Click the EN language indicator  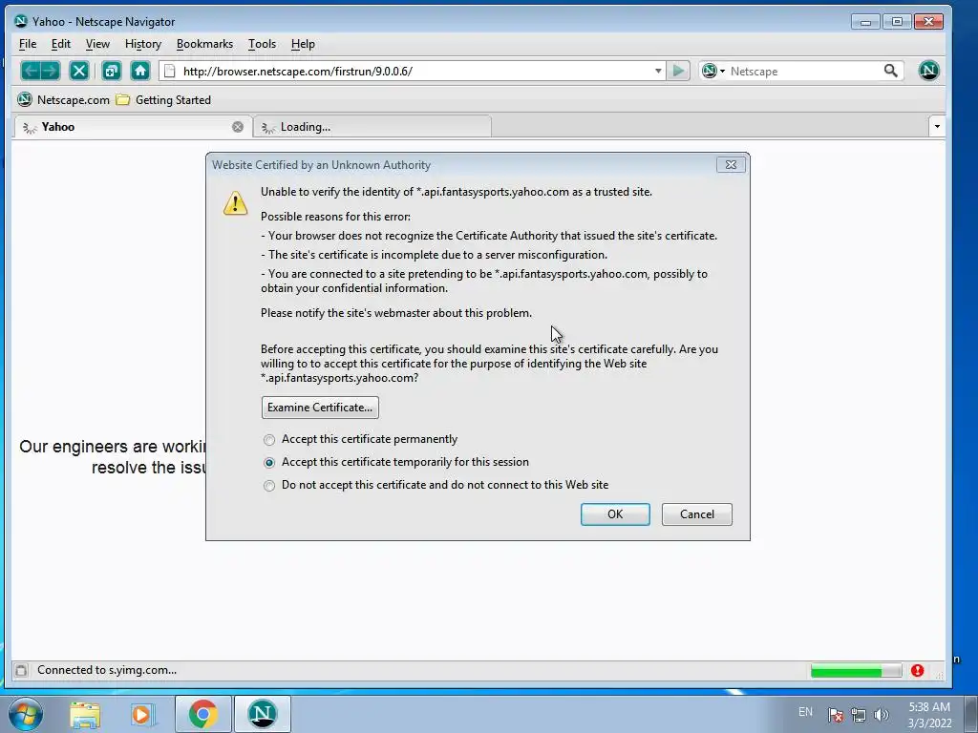pyautogui.click(x=805, y=712)
